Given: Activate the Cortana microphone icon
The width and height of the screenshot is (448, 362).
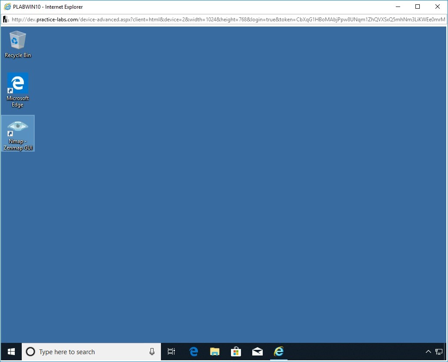Looking at the screenshot, I should click(152, 352).
